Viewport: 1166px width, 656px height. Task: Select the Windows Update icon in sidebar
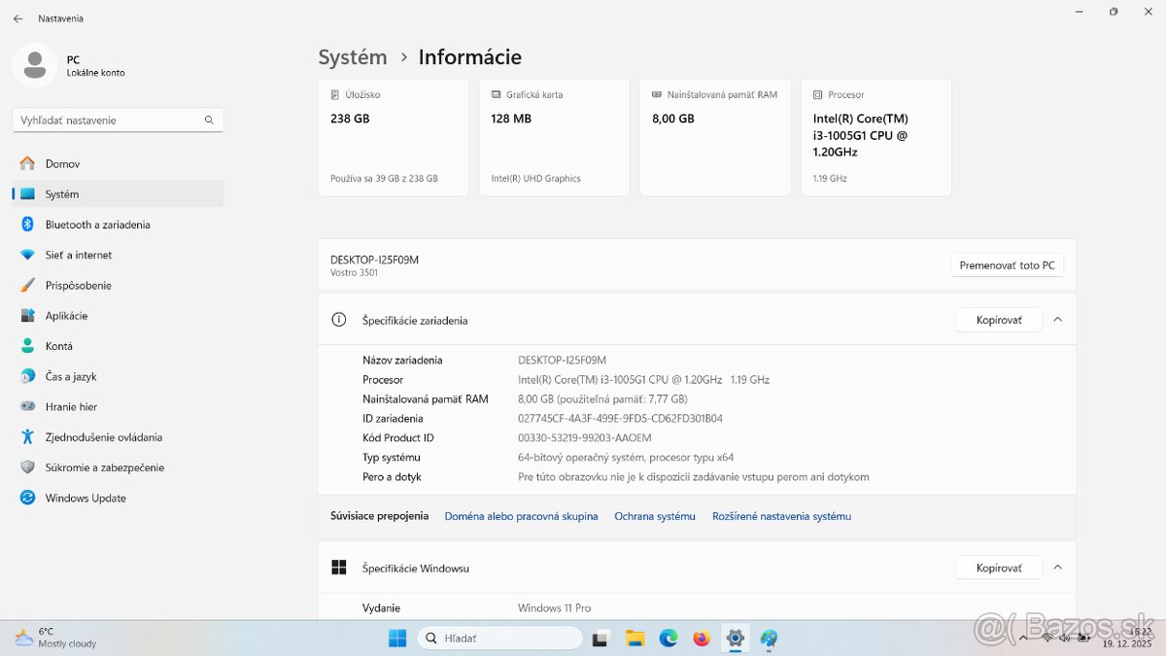(27, 498)
